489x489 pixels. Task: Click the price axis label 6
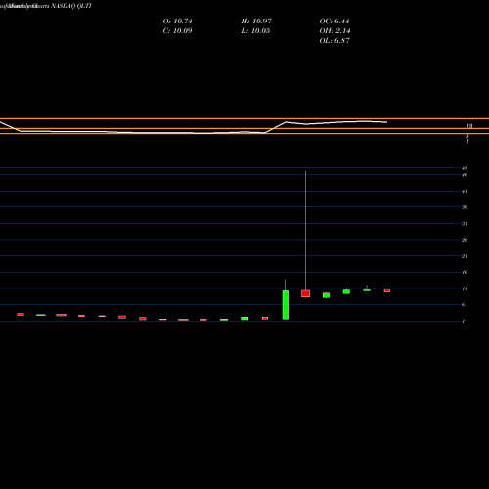coord(464,305)
